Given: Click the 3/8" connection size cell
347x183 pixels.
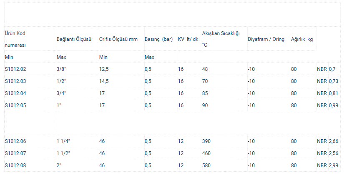Looking at the screenshot, I should [x=61, y=69].
